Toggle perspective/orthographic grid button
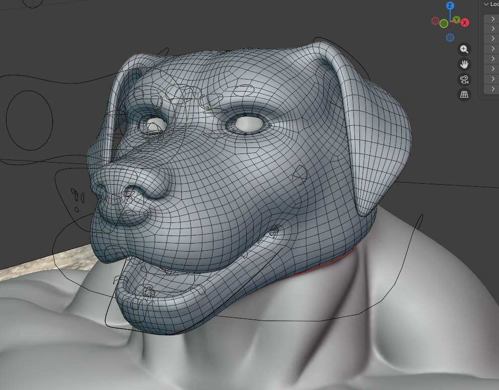 coord(464,95)
